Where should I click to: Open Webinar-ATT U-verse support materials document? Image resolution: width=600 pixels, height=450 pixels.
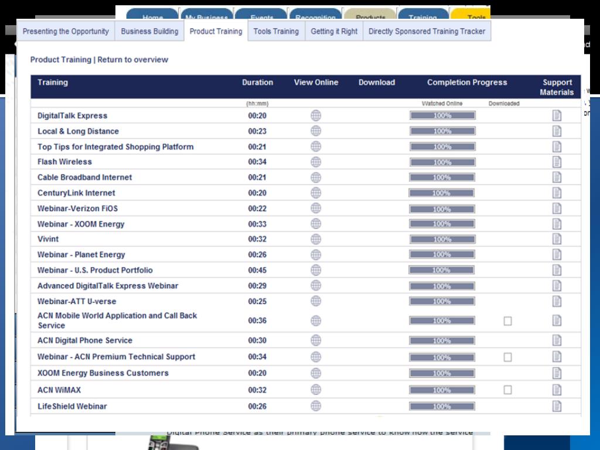557,301
